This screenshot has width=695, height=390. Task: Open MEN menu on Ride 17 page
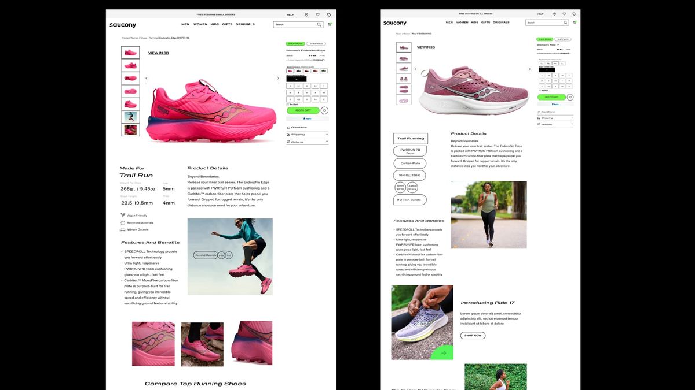tap(449, 23)
